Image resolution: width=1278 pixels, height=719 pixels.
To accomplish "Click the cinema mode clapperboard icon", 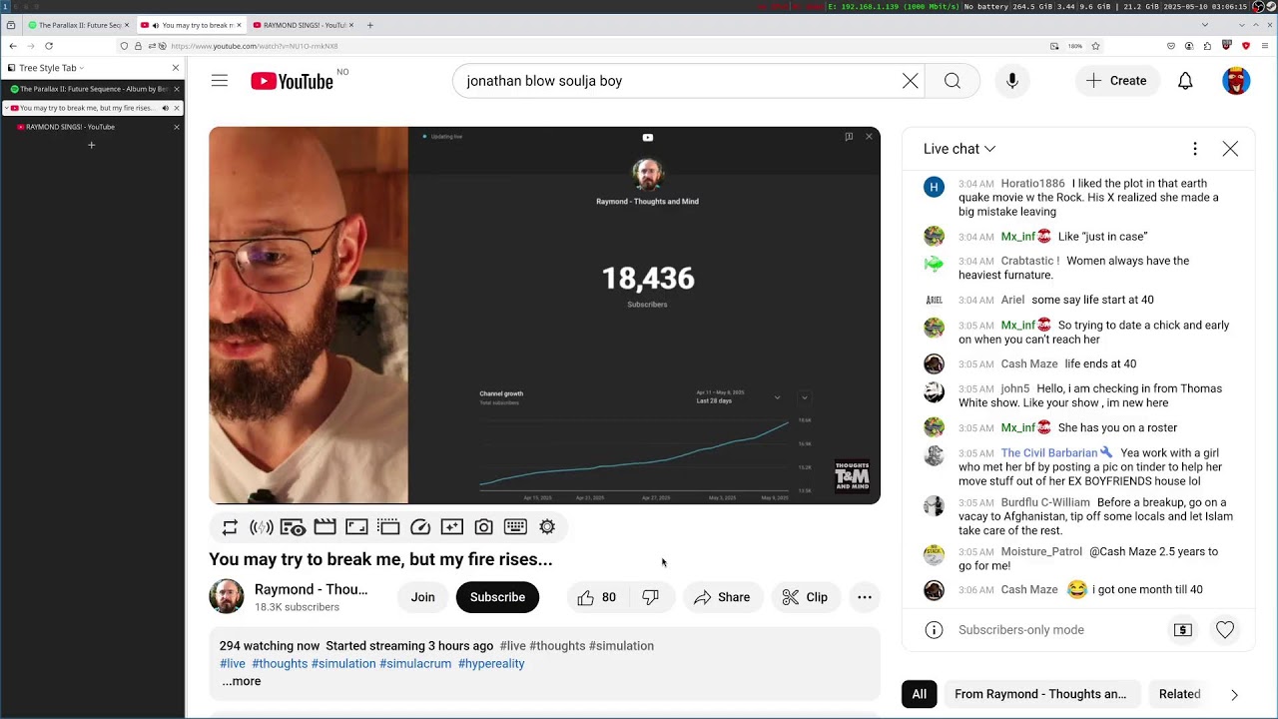I will [324, 527].
